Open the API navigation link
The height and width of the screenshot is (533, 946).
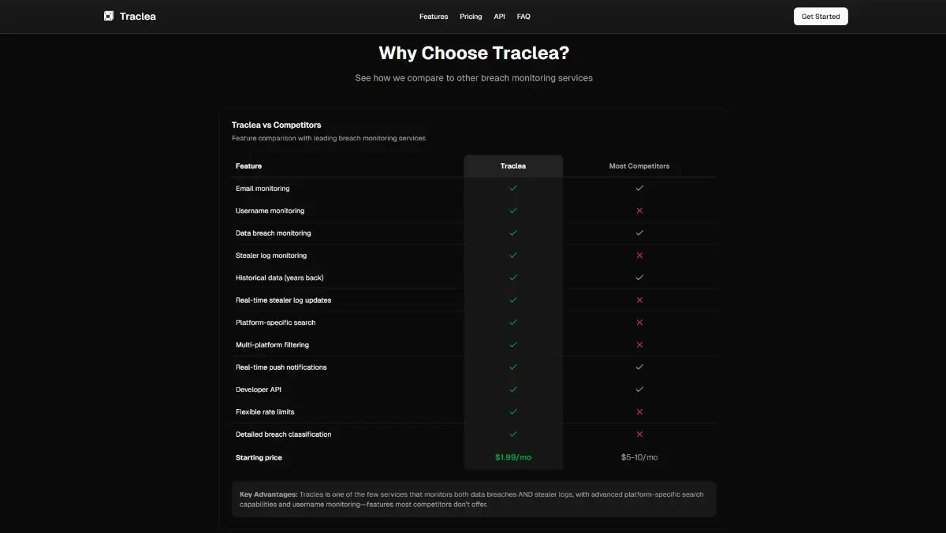pyautogui.click(x=499, y=17)
